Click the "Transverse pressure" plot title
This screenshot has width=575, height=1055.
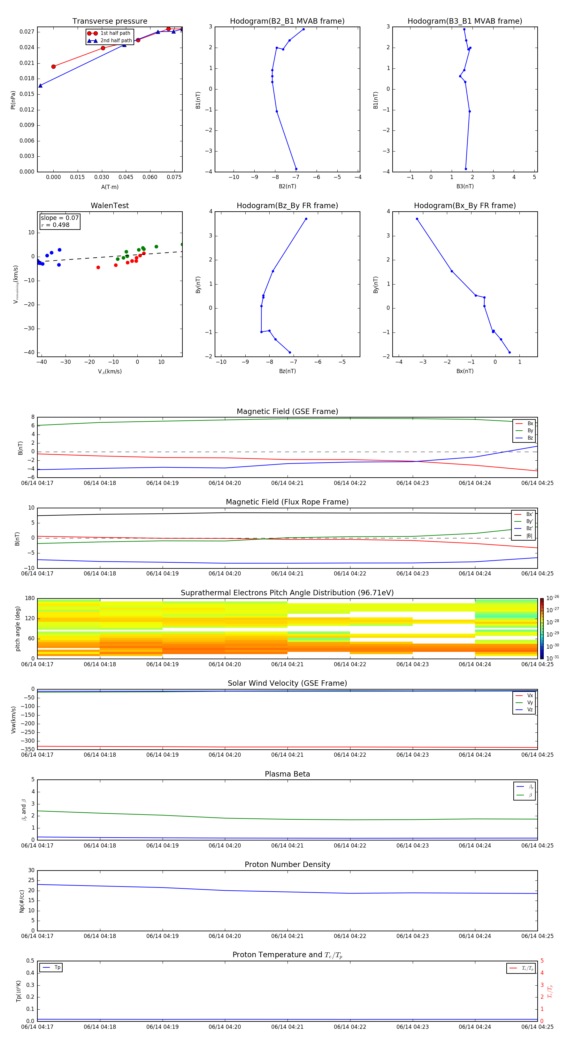[110, 21]
